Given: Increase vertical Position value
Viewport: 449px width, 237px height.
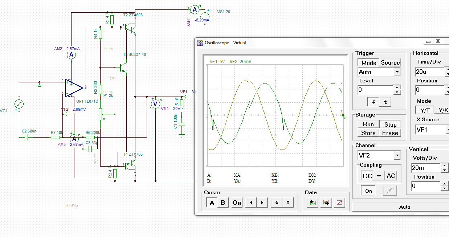Looking at the screenshot, I should pyautogui.click(x=444, y=184).
